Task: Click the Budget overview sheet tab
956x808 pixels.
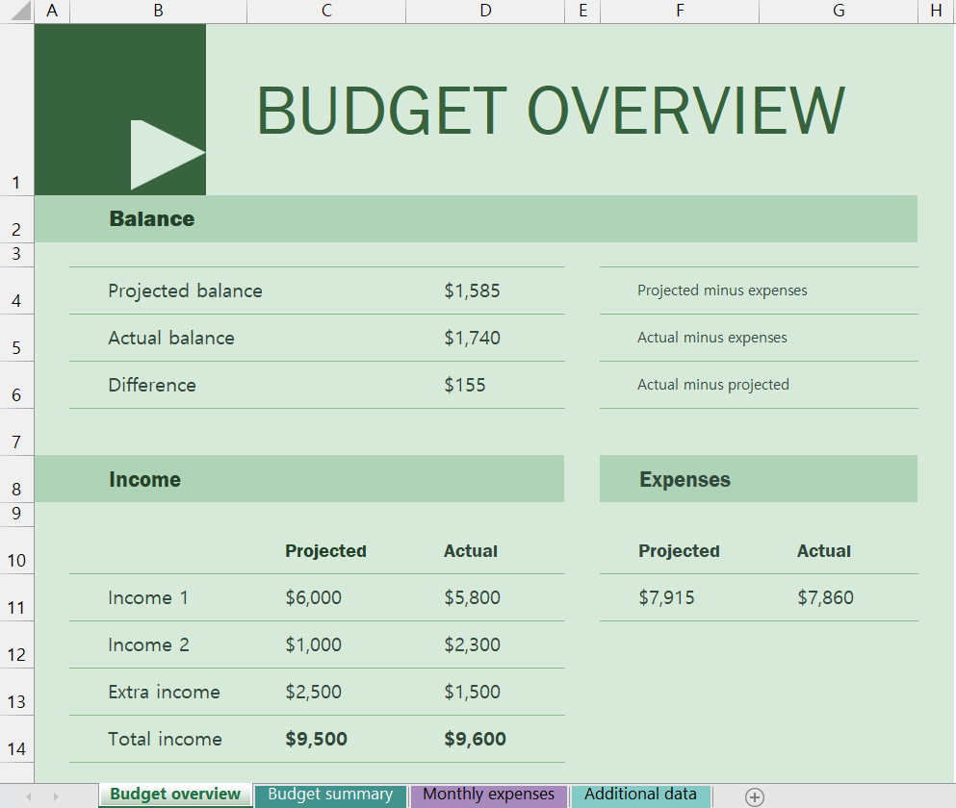Action: click(x=174, y=795)
